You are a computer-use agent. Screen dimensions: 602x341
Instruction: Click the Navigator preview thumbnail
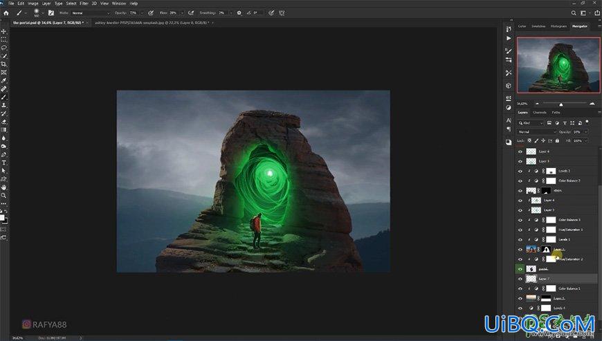(x=558, y=65)
